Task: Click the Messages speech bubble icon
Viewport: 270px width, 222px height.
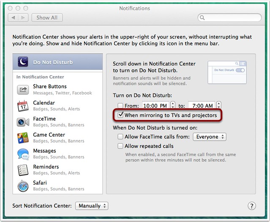Action: tap(23, 154)
